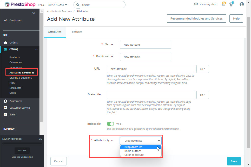Image resolution: width=251 pixels, height=167 pixels.
Task: Switch to the Attributes tab
Action: point(55,32)
